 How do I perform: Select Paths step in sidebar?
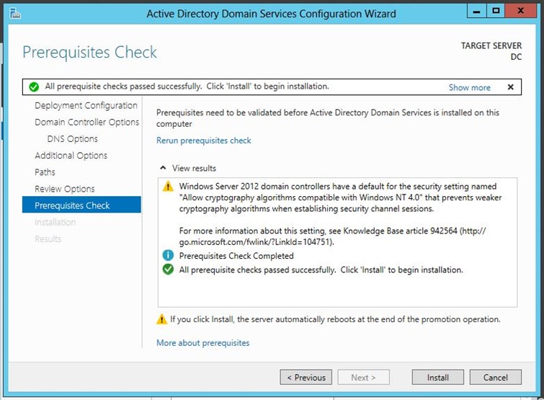tap(45, 172)
